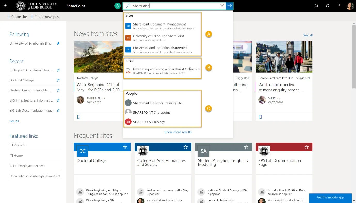Submit the search using the arrow icon
Screen dimensions: 356x203
[x=229, y=6]
